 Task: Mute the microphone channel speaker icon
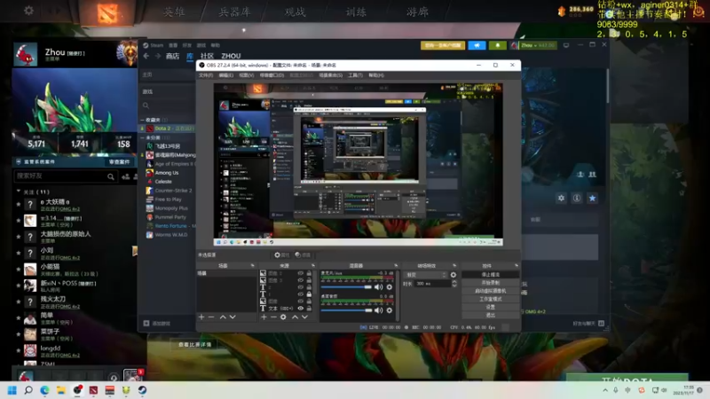[379, 287]
